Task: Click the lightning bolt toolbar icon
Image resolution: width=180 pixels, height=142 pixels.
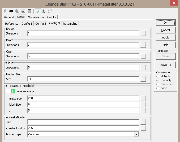Action: click(5, 11)
